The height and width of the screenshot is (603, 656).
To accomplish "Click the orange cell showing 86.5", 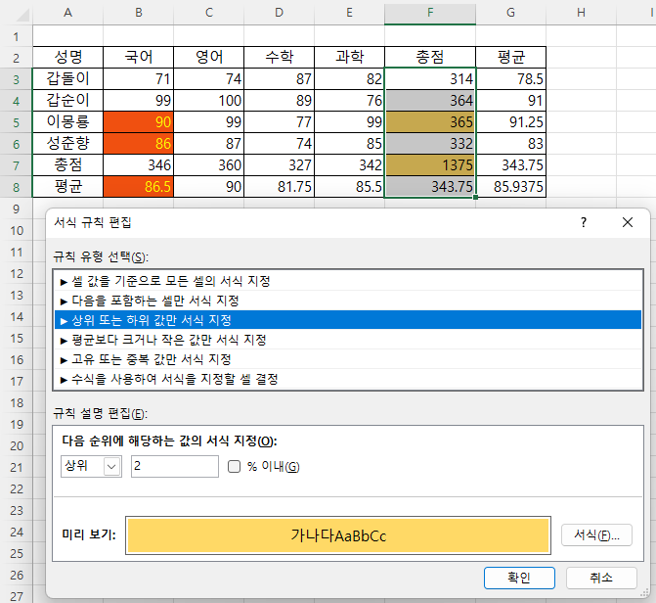I will (x=139, y=186).
